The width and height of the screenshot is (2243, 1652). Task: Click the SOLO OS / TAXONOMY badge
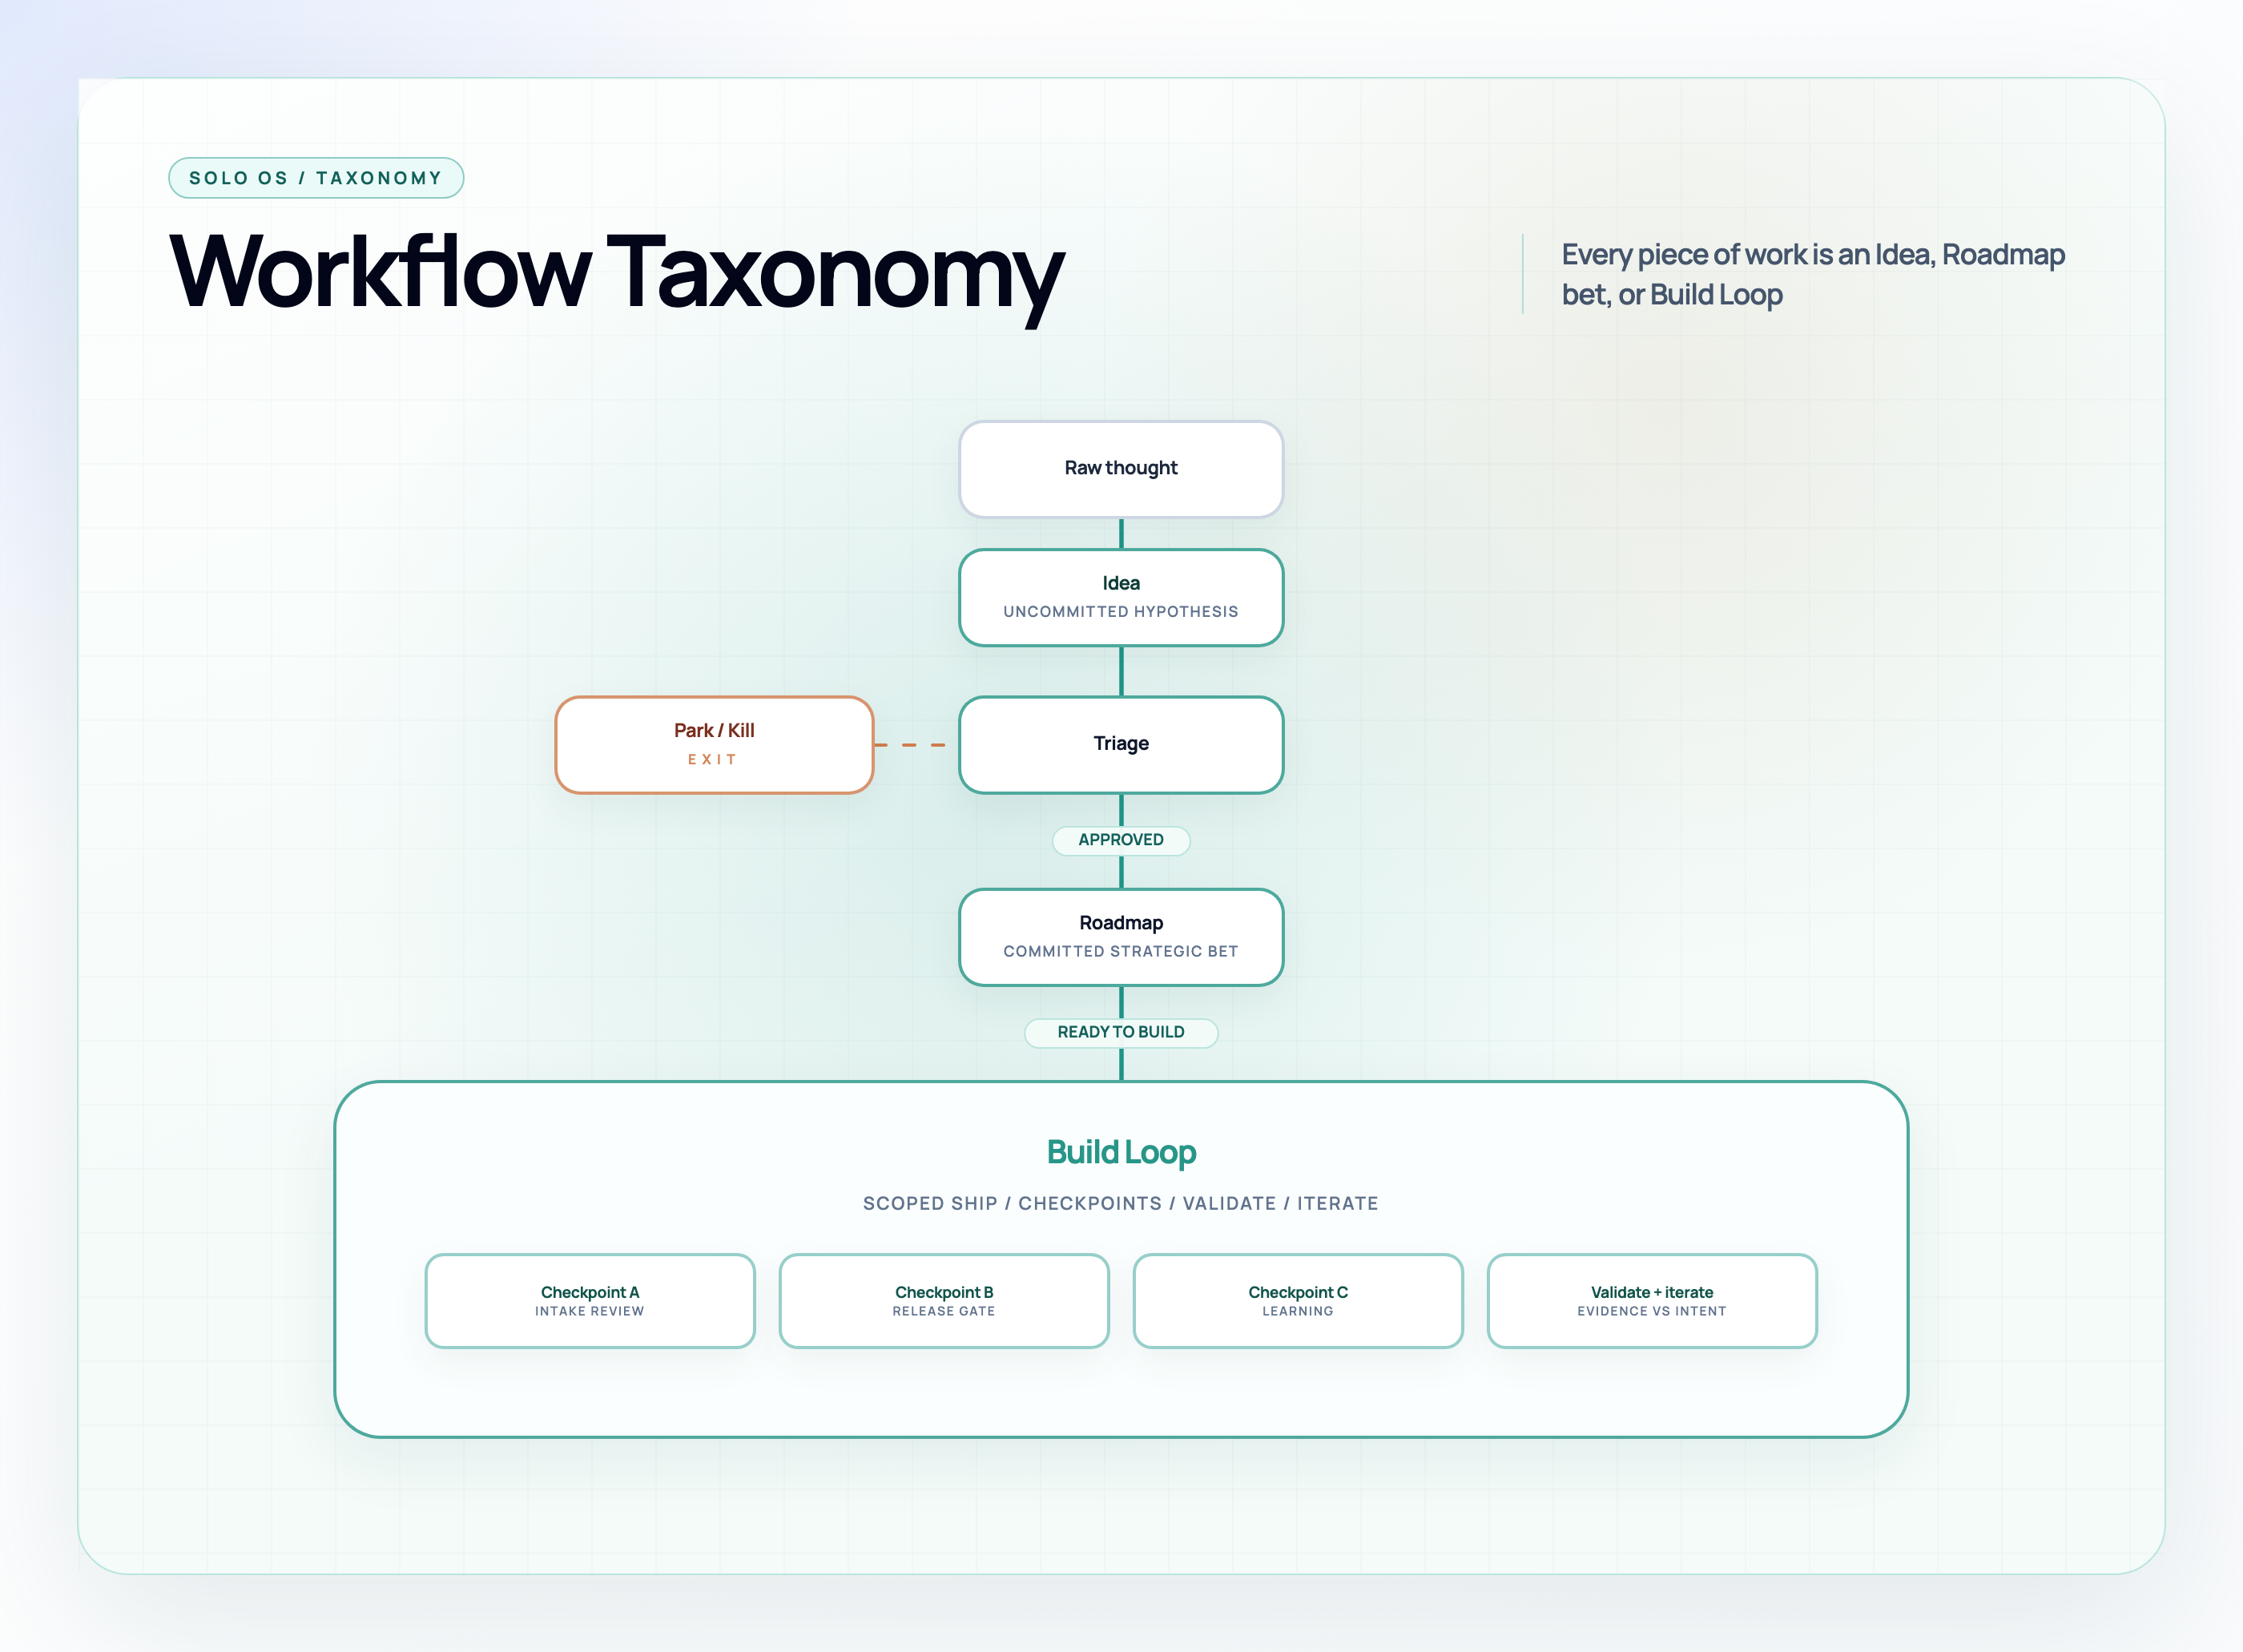pos(316,178)
